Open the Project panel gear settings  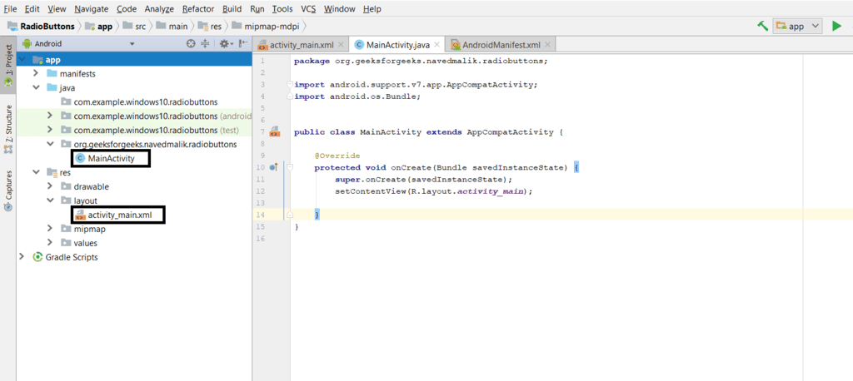click(223, 44)
